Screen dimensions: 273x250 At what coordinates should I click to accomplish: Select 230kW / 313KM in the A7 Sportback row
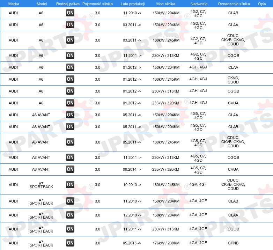(165, 229)
